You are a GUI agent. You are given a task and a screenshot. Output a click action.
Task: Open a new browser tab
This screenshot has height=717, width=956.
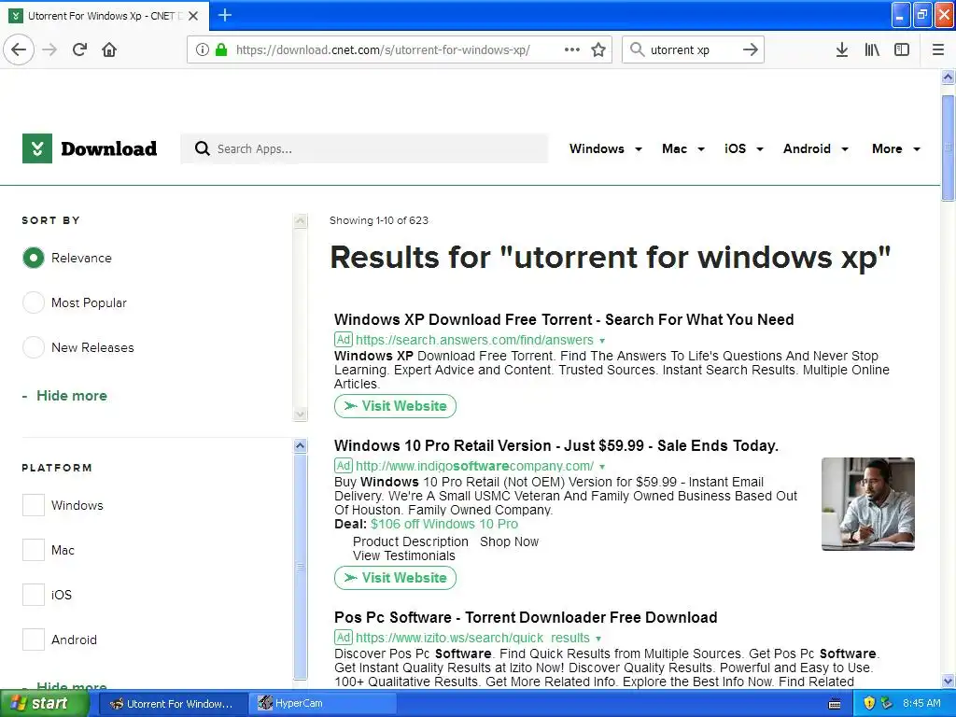click(225, 15)
